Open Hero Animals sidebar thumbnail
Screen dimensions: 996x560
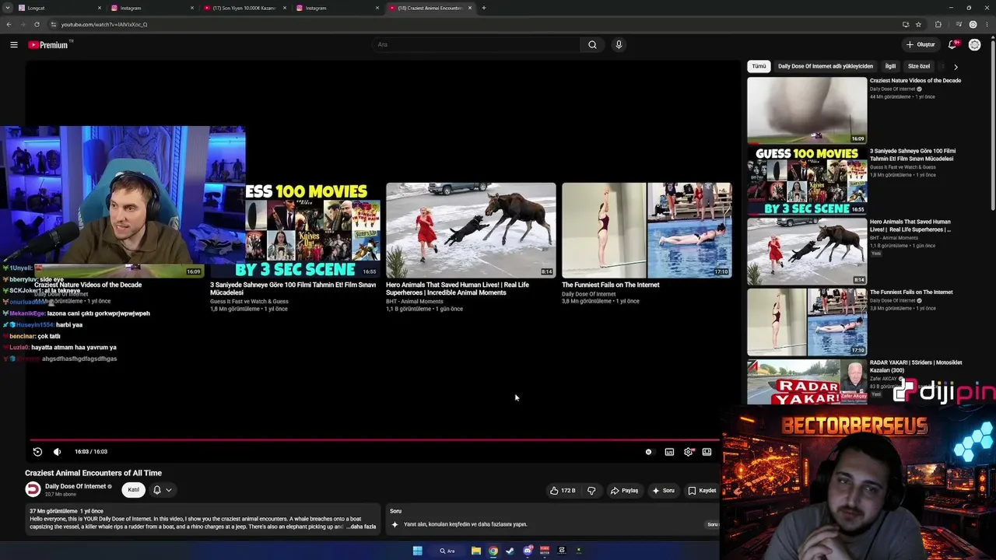pyautogui.click(x=807, y=251)
